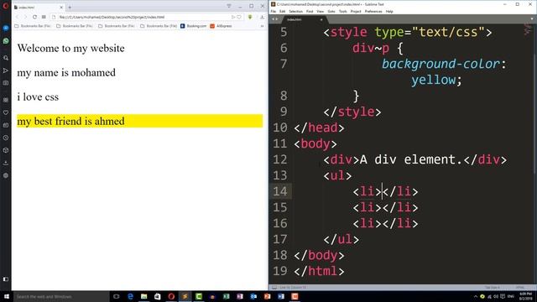Click Line 14, Column 13 in status bar
Image resolution: width=537 pixels, height=302 pixels.
[293, 288]
